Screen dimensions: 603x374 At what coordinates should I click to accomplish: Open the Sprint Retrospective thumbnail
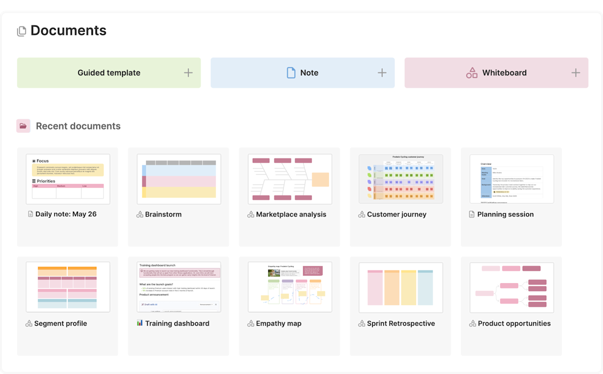[401, 288]
